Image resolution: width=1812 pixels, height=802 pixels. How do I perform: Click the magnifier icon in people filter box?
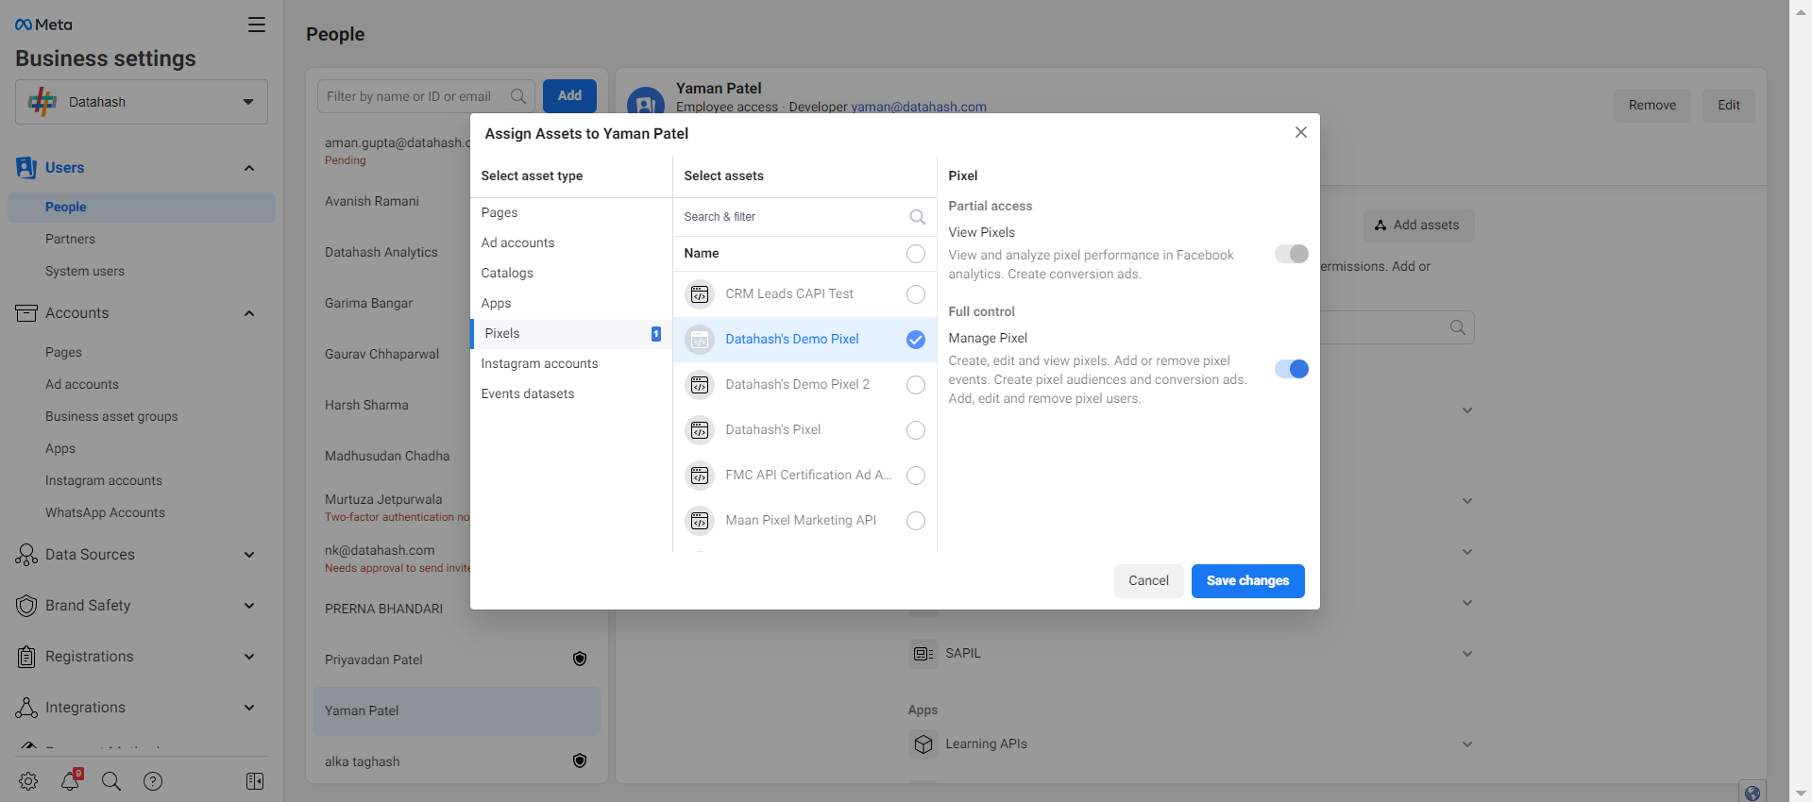[x=518, y=96]
